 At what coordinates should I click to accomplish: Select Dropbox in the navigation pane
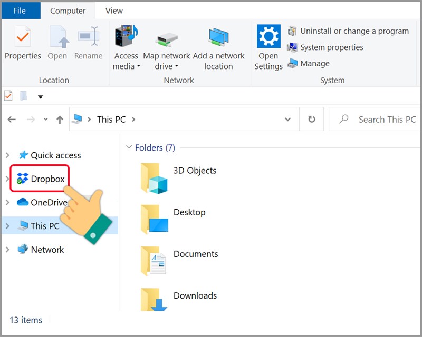click(x=47, y=179)
